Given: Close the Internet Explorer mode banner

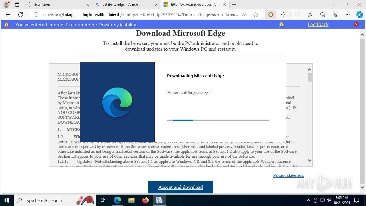Looking at the screenshot, I should click(356, 24).
